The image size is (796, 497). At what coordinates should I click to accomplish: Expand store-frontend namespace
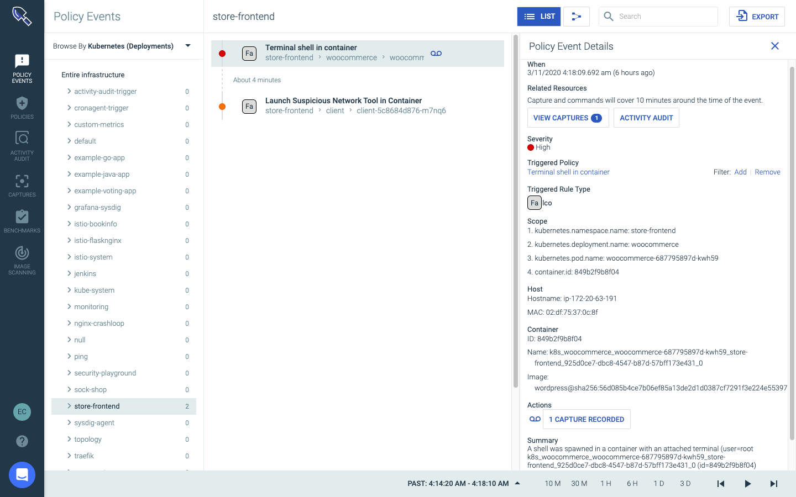pos(69,406)
